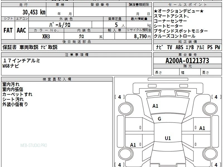Viewport: 223px width, 167px height.
Task: Select "ナビ" in the 純正装備 row
Action: click(x=159, y=47)
